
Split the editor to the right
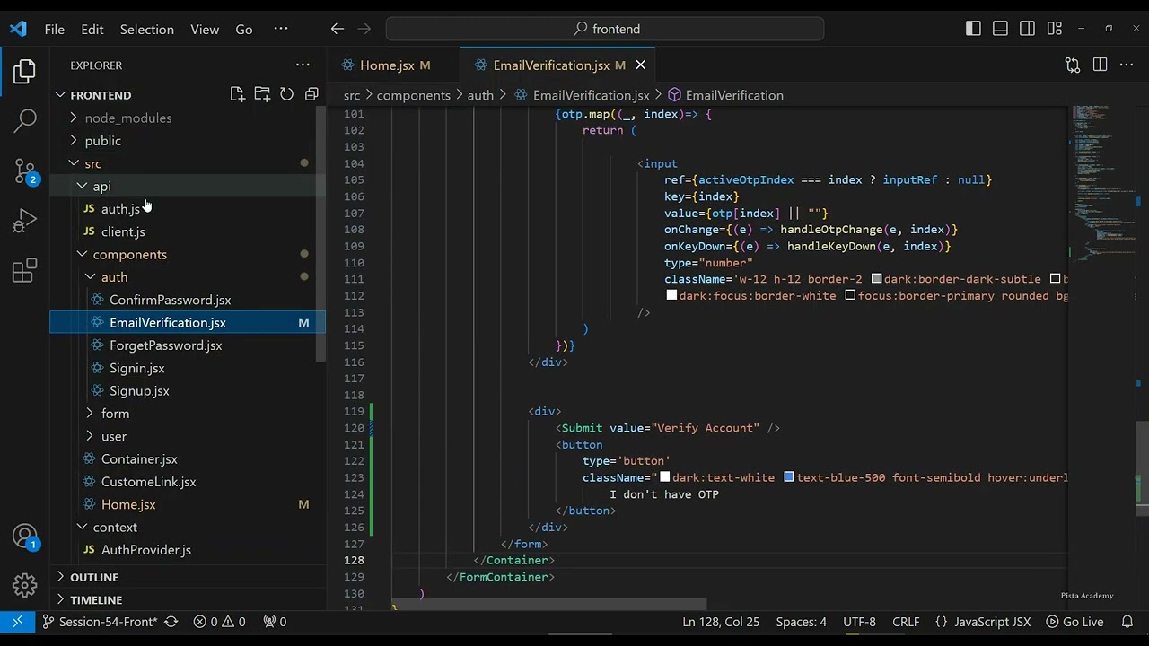click(1100, 65)
